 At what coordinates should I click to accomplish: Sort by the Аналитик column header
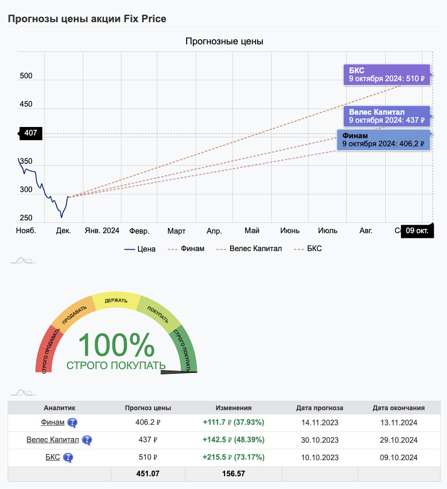(60, 408)
